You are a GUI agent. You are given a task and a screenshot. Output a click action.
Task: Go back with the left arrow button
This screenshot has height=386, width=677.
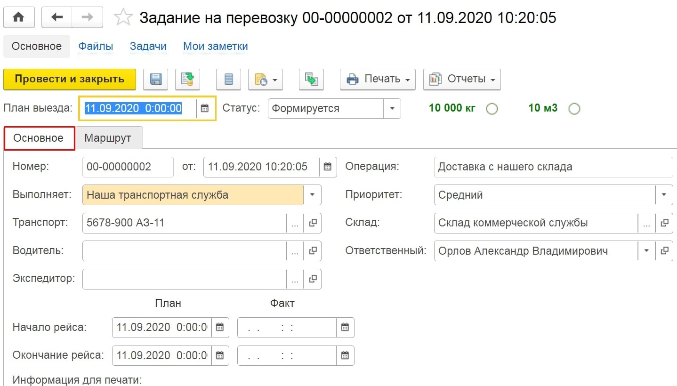tap(57, 17)
